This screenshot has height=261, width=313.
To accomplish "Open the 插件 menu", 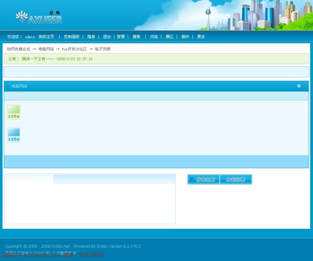I will pyautogui.click(x=185, y=37).
